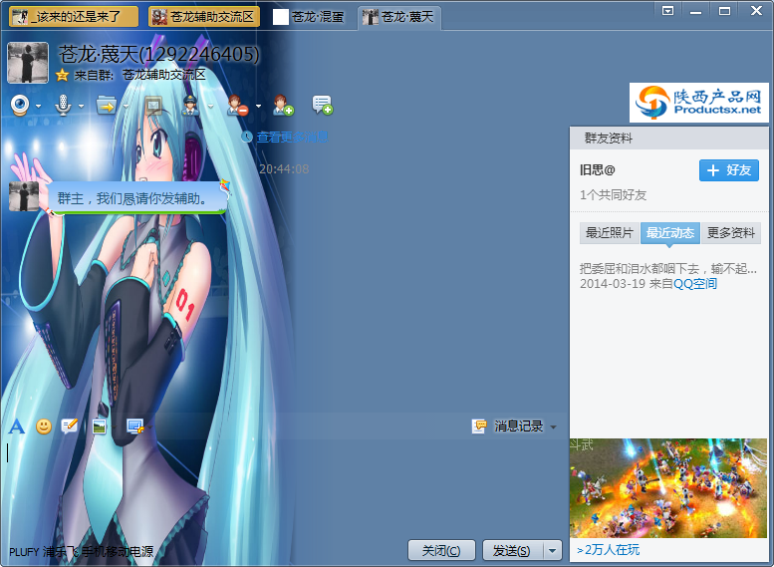Click the 陕西产品网 banner ad
This screenshot has width=774, height=567.
(x=698, y=103)
